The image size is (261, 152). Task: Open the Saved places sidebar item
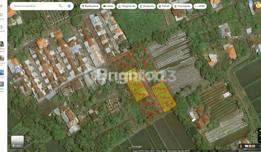pos(1,15)
